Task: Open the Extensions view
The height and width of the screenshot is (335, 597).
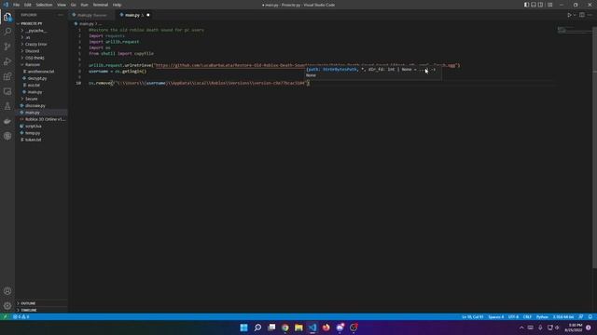Action: coord(7,76)
